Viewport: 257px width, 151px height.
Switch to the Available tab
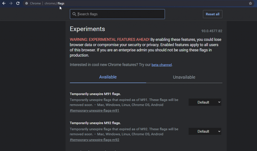click(x=108, y=77)
